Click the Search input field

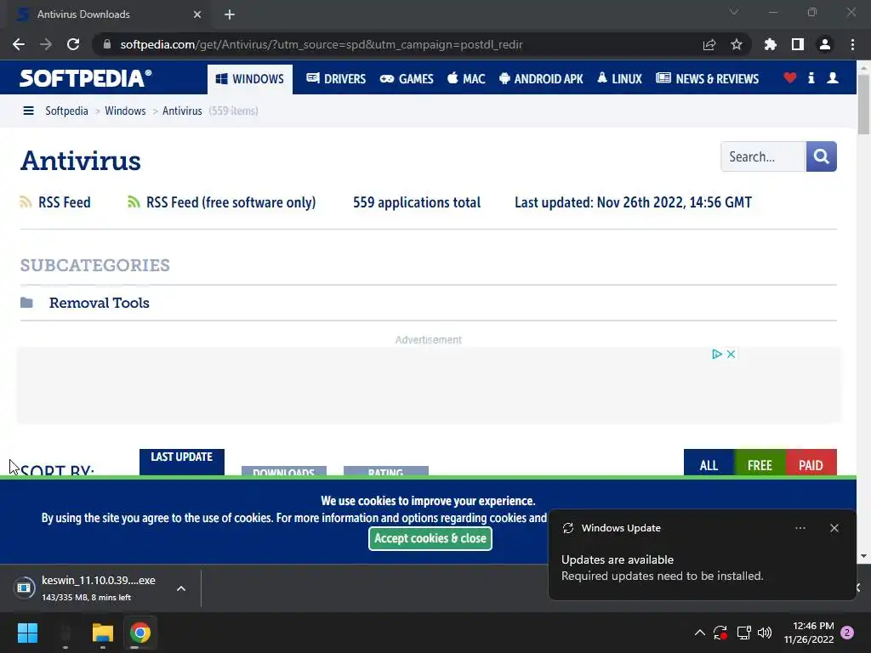[x=763, y=156]
